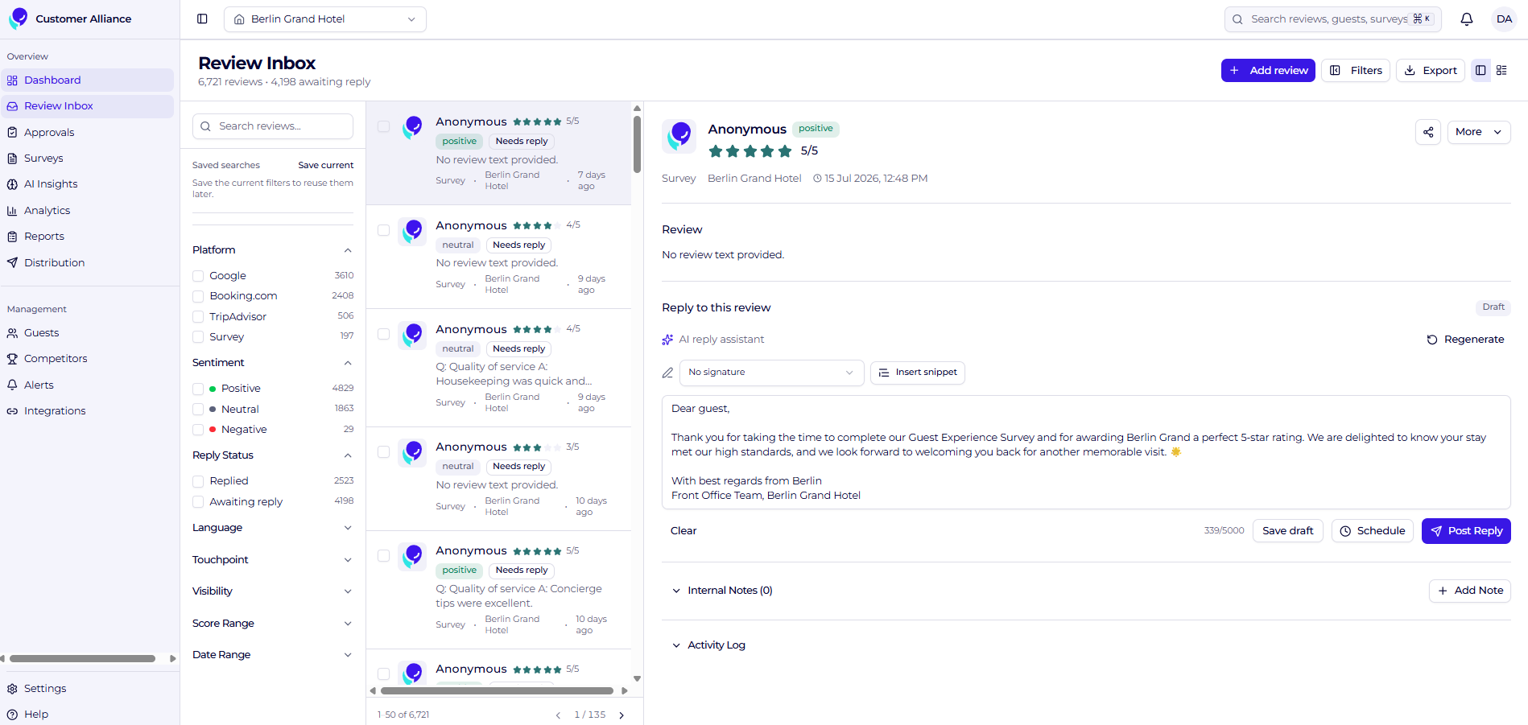Save the reply as draft

(1287, 531)
